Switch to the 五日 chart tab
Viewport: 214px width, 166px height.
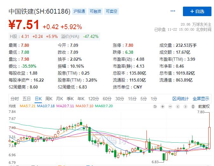click(27, 99)
